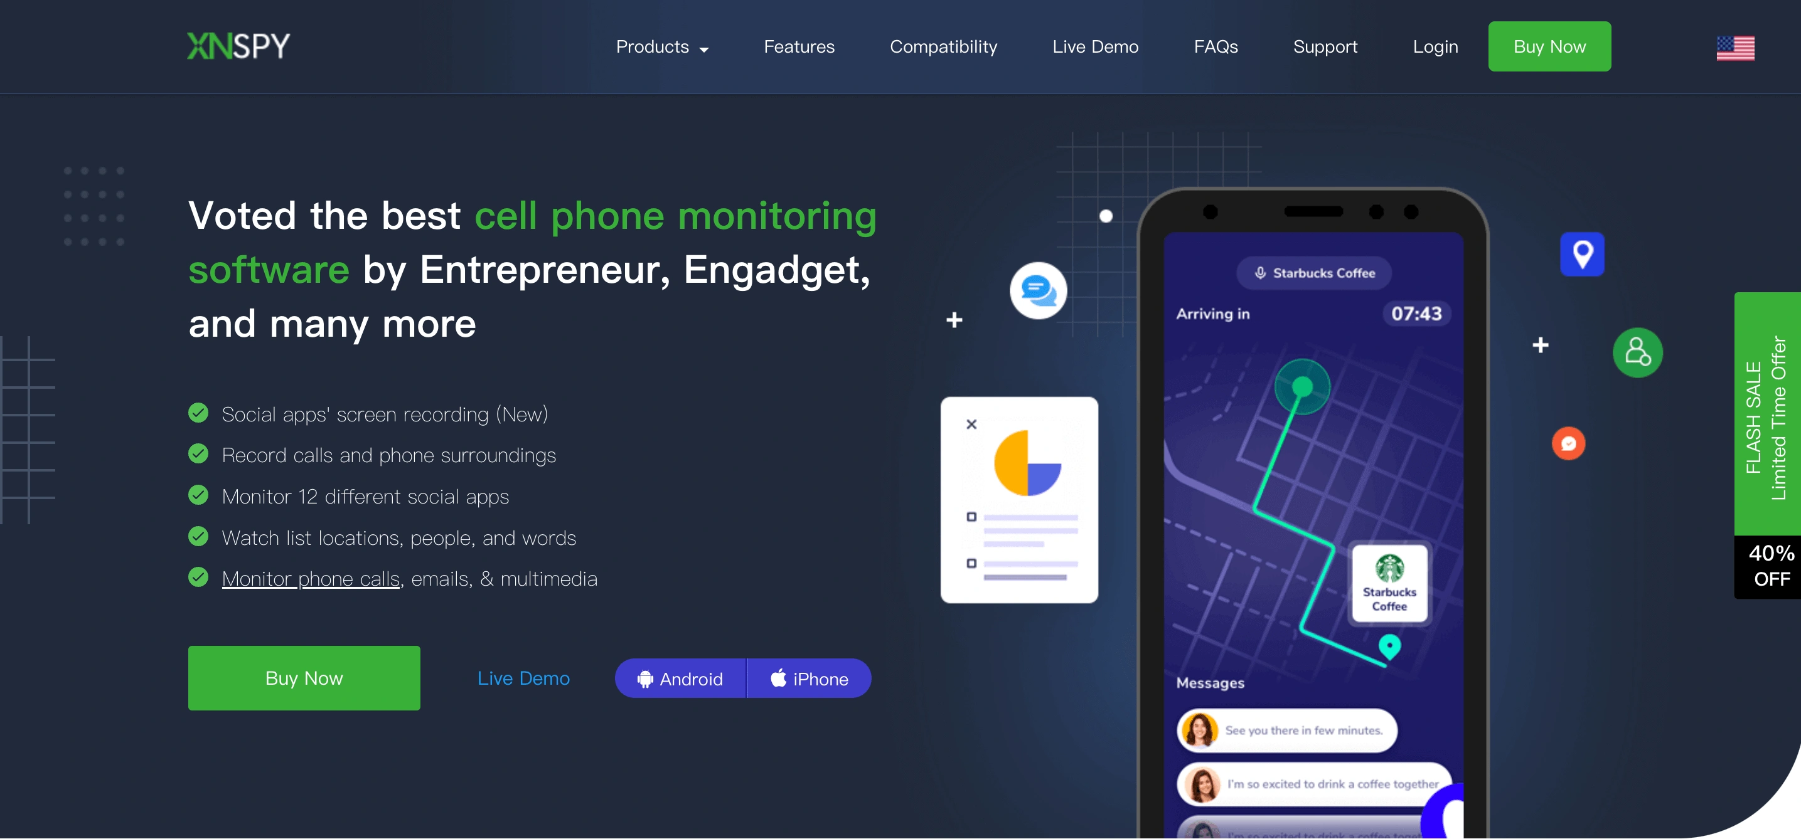
Task: Click the Login menu item
Action: click(x=1435, y=46)
